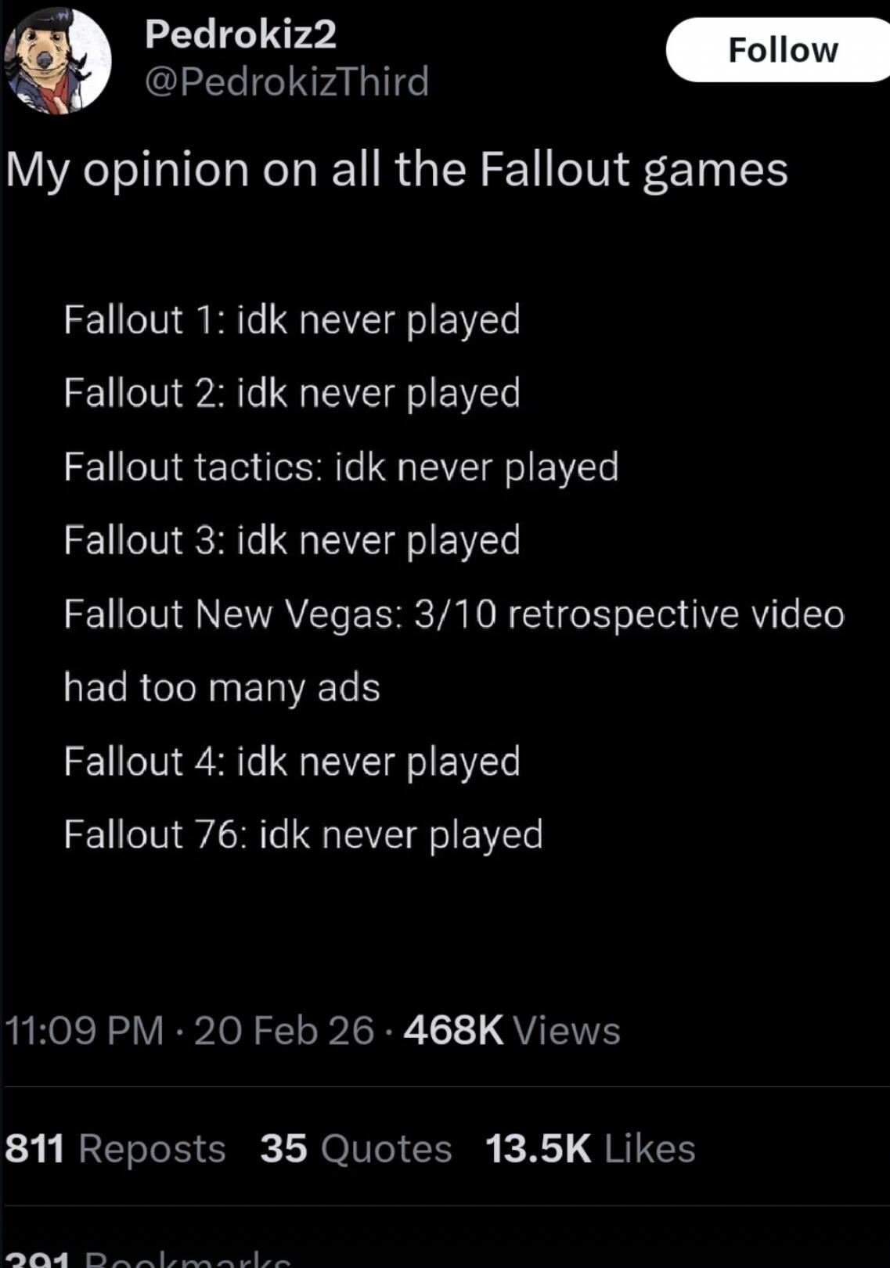The height and width of the screenshot is (1268, 890).
Task: Click the Fallout 3 opinion line
Action: [292, 541]
